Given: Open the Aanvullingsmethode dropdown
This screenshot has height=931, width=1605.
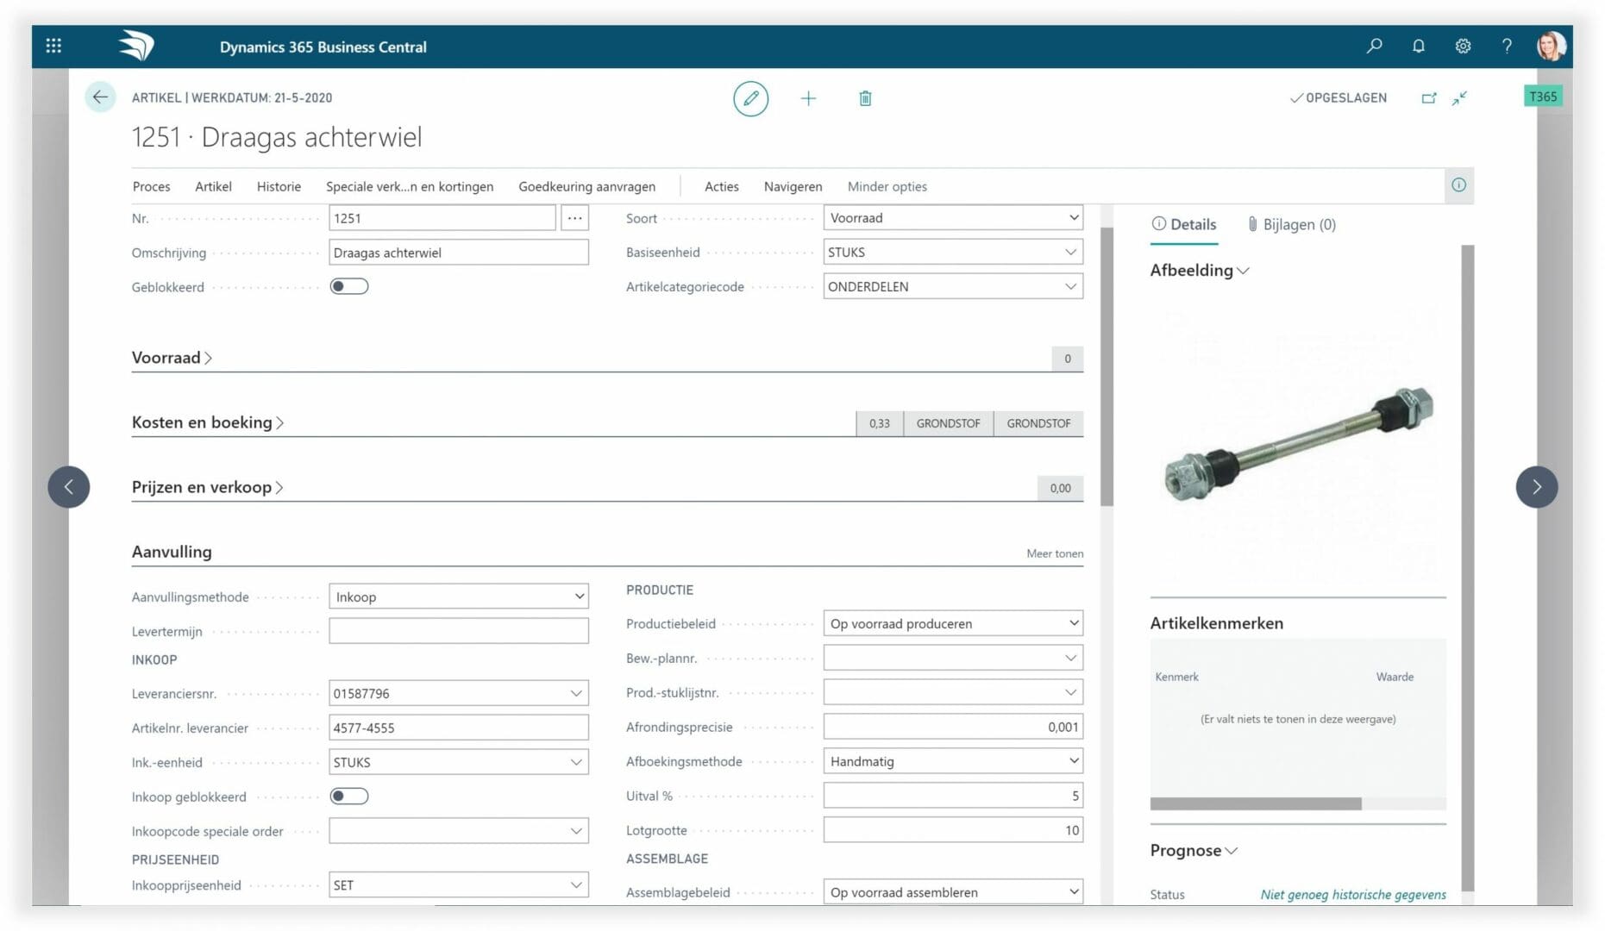Looking at the screenshot, I should (x=459, y=597).
